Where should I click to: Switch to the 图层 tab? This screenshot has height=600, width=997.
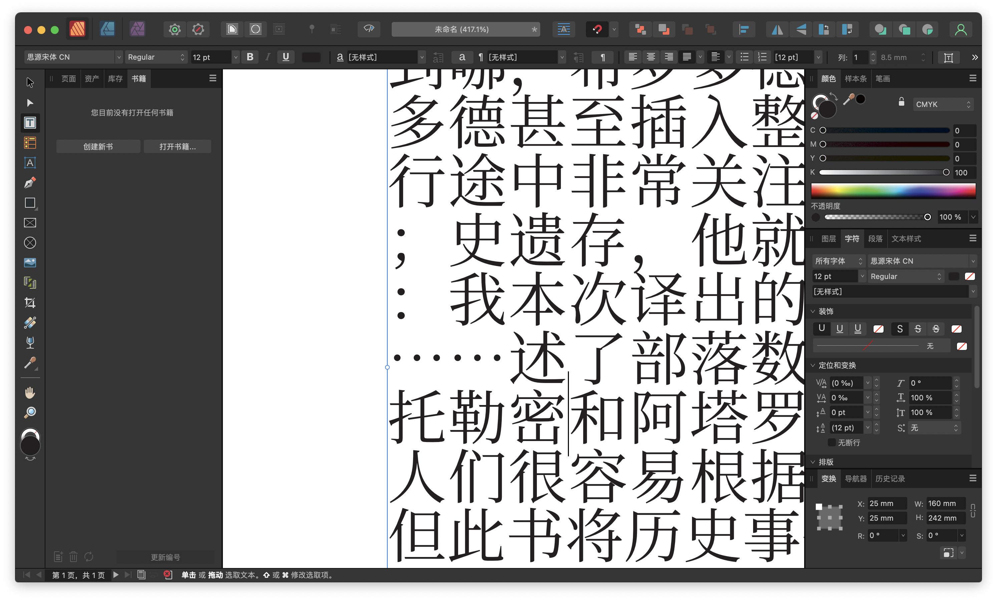coord(828,239)
